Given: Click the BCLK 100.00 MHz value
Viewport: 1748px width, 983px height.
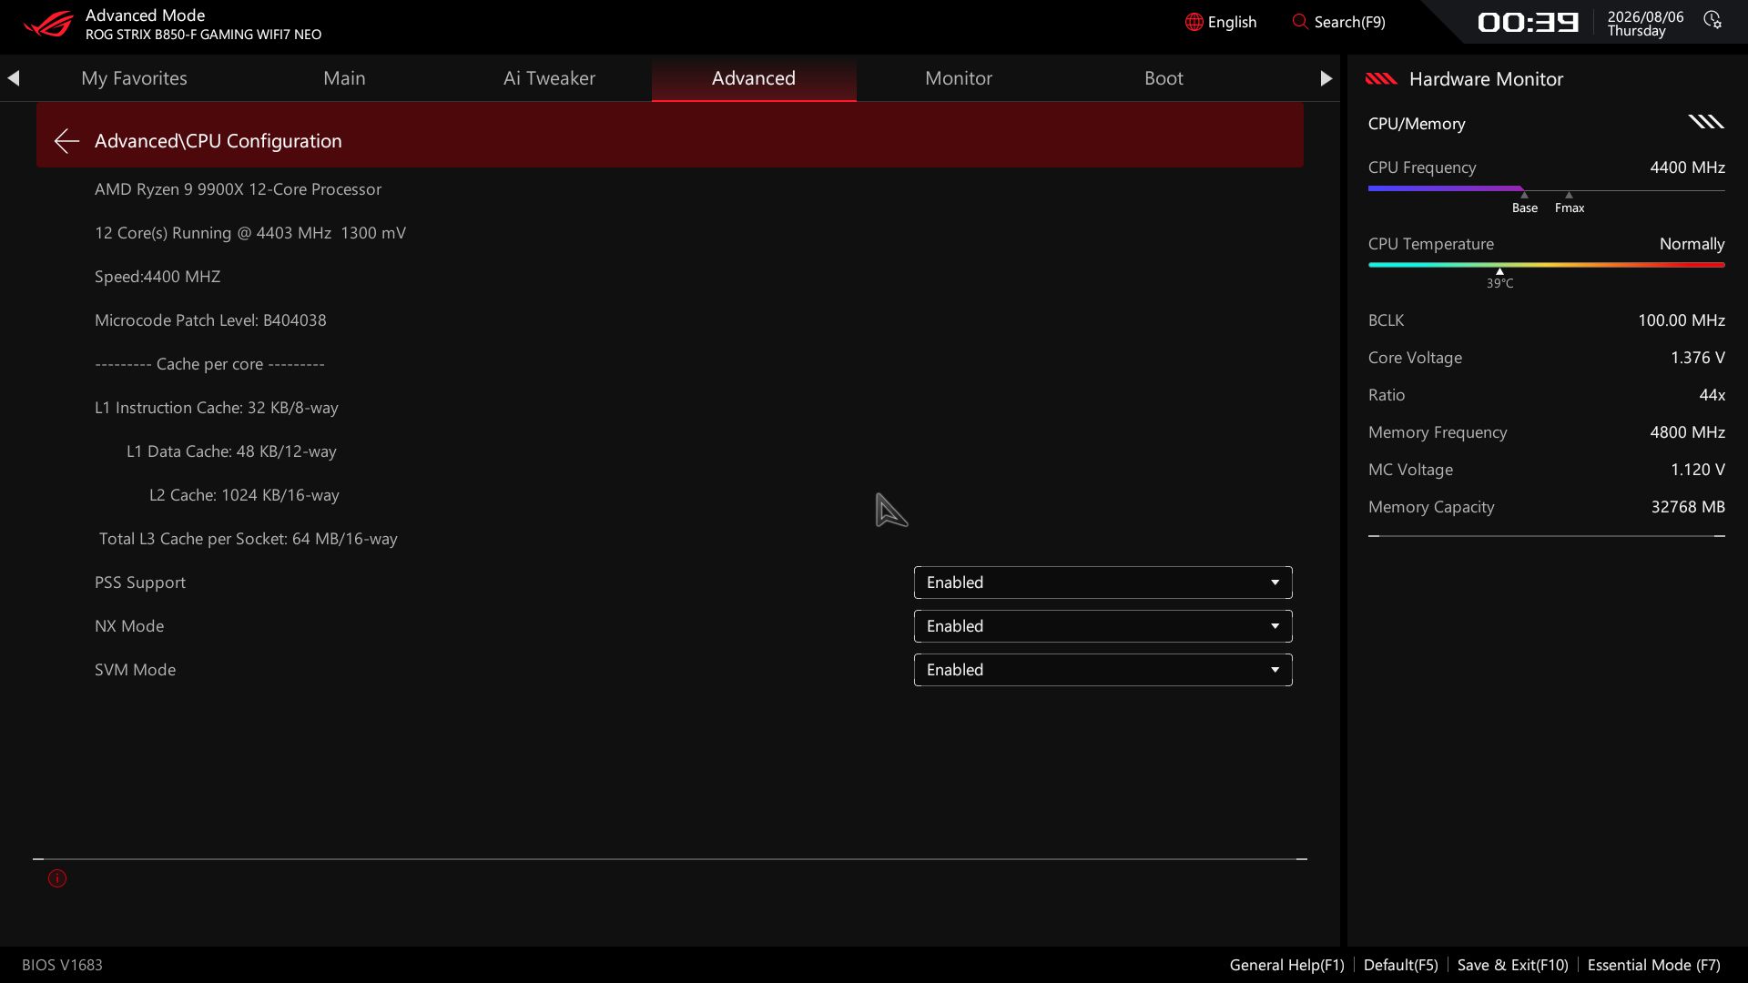Looking at the screenshot, I should click(1681, 320).
